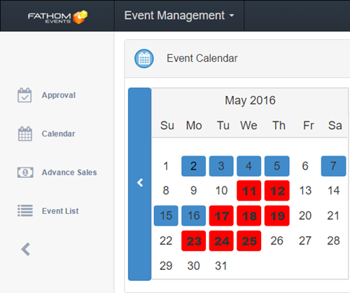
Task: Select May 6 on the calendar
Action: 305,166
